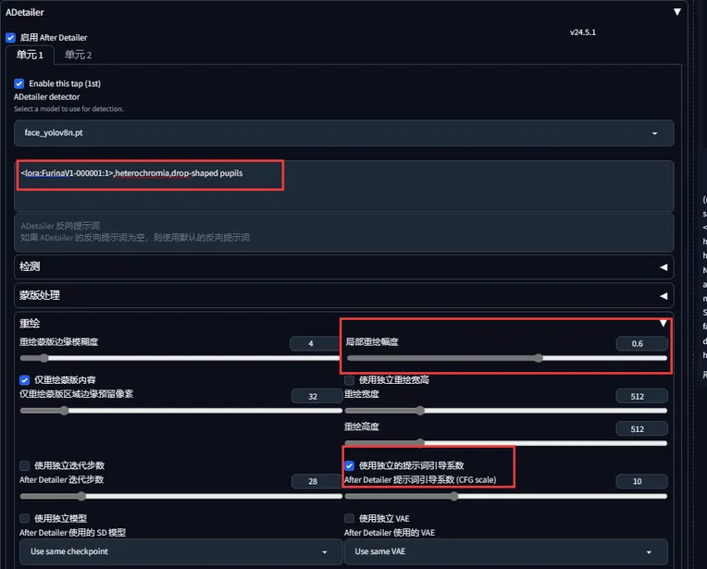Screen dimensions: 707x569
Task: Toggle 仅重绘蒙版内容 checkbox
Action: coord(25,380)
